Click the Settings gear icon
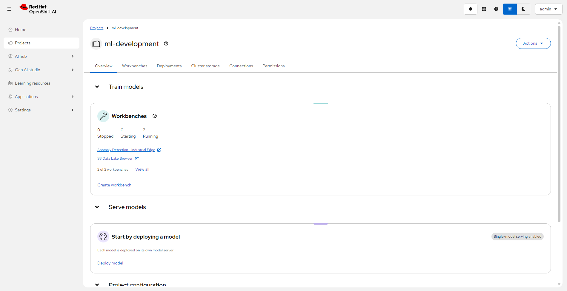 [10, 110]
